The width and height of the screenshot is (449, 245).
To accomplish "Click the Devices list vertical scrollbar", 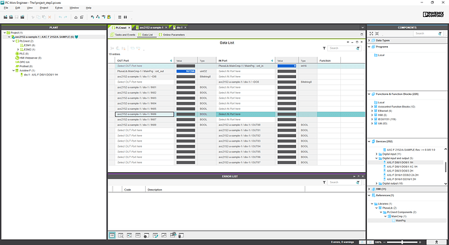I will [x=446, y=166].
